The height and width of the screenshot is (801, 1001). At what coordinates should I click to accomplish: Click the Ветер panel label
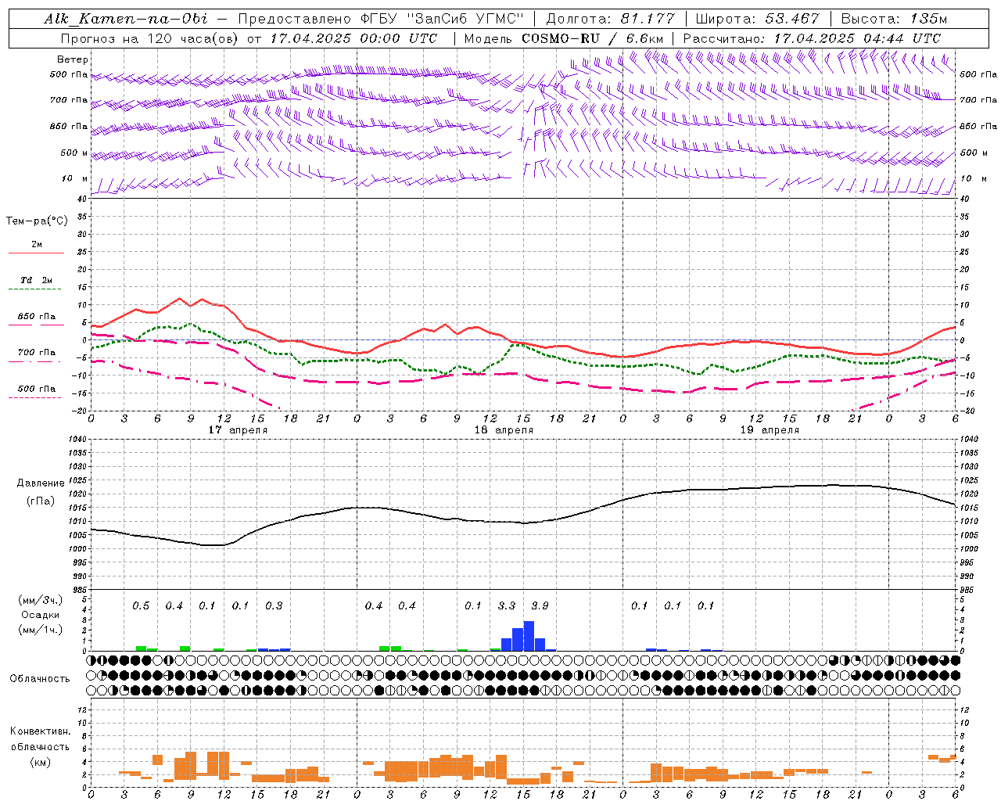point(73,59)
